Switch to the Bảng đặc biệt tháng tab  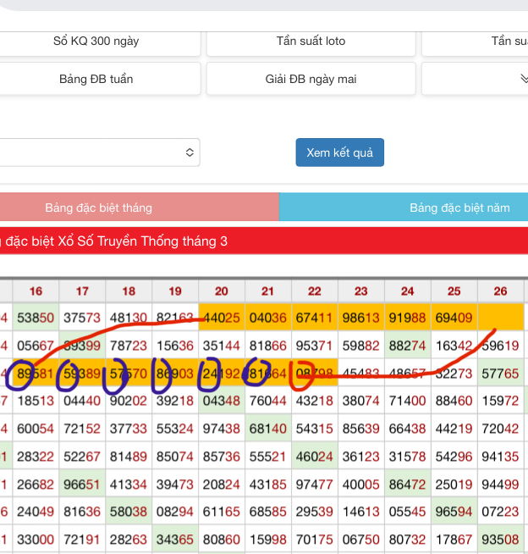click(99, 208)
